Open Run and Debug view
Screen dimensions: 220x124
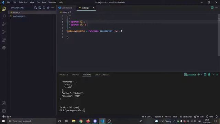[x=4, y=24]
